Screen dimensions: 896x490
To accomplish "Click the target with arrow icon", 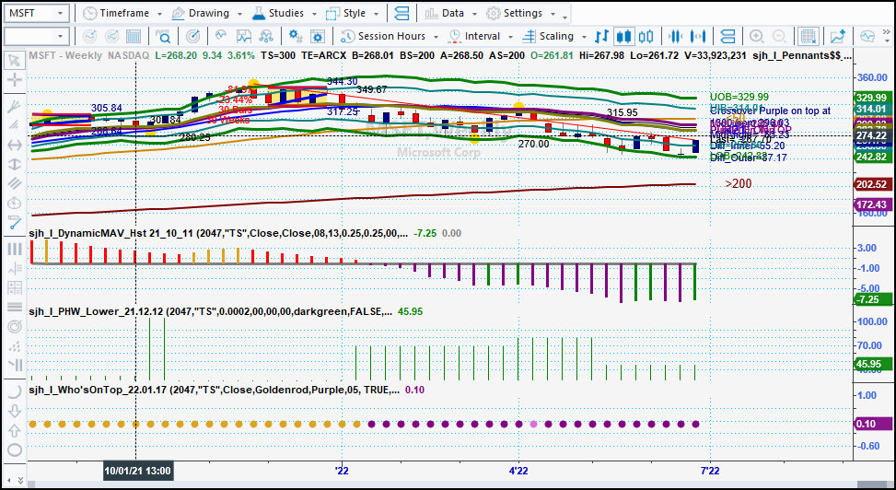I will pos(193,37).
